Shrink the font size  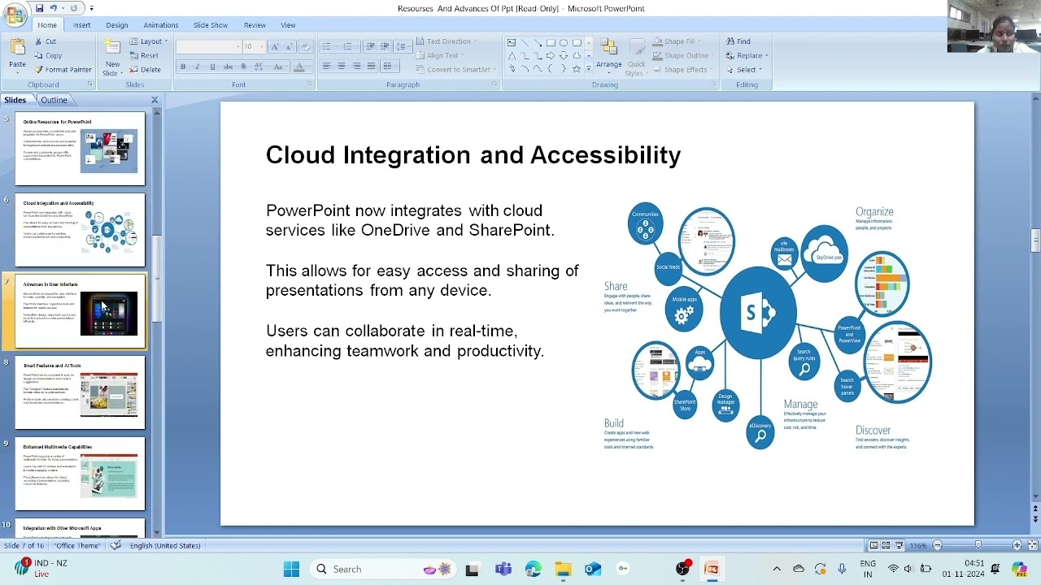[x=289, y=46]
